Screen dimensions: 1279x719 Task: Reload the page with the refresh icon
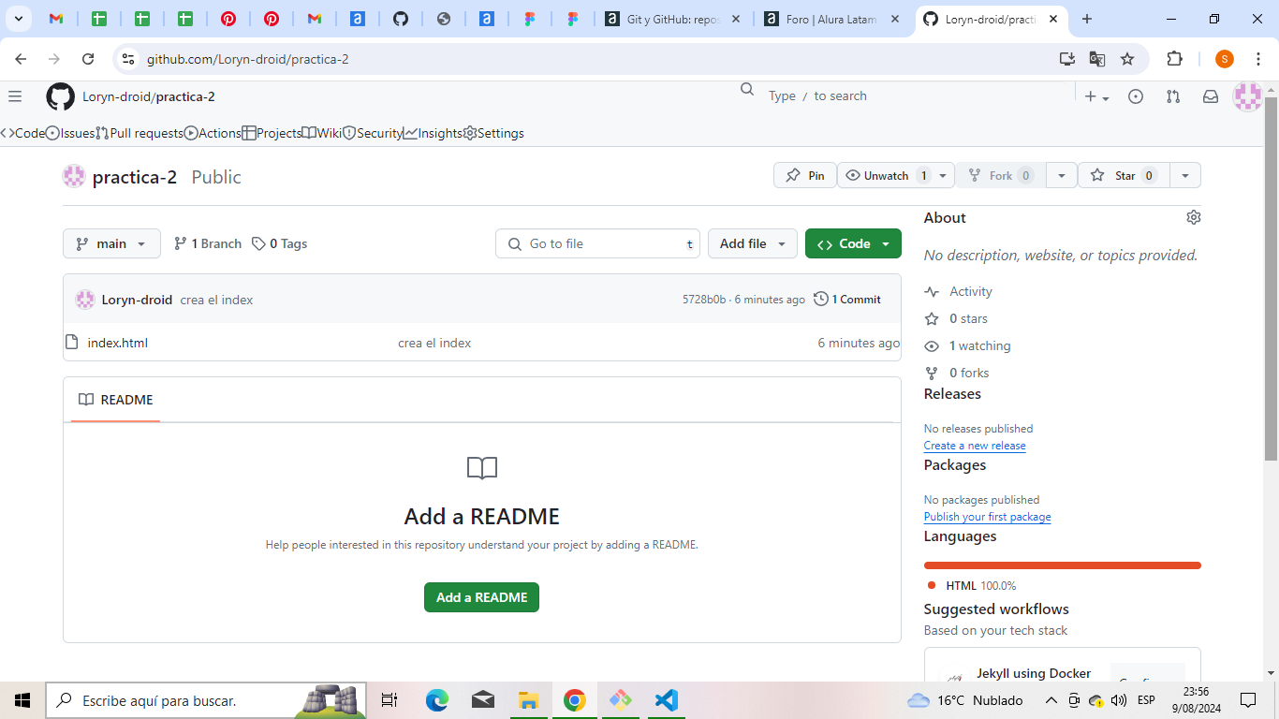tap(88, 59)
